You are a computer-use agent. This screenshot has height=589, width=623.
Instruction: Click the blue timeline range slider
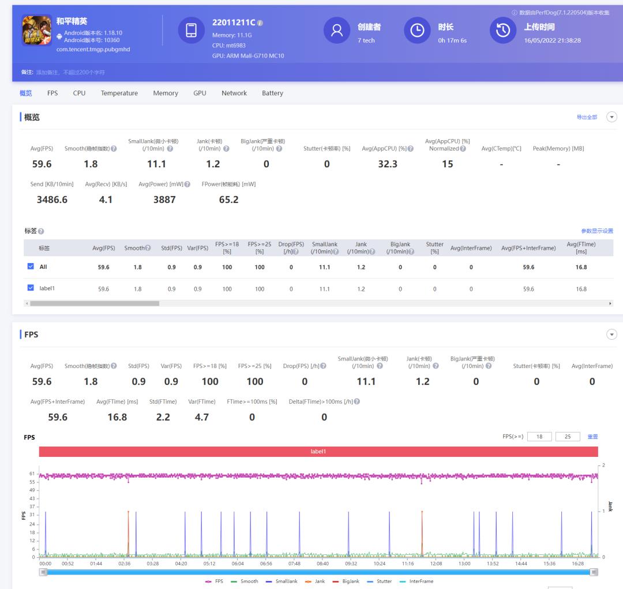click(x=318, y=571)
